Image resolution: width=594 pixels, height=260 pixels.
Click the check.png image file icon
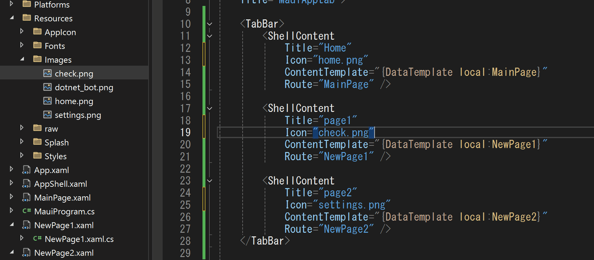[48, 74]
